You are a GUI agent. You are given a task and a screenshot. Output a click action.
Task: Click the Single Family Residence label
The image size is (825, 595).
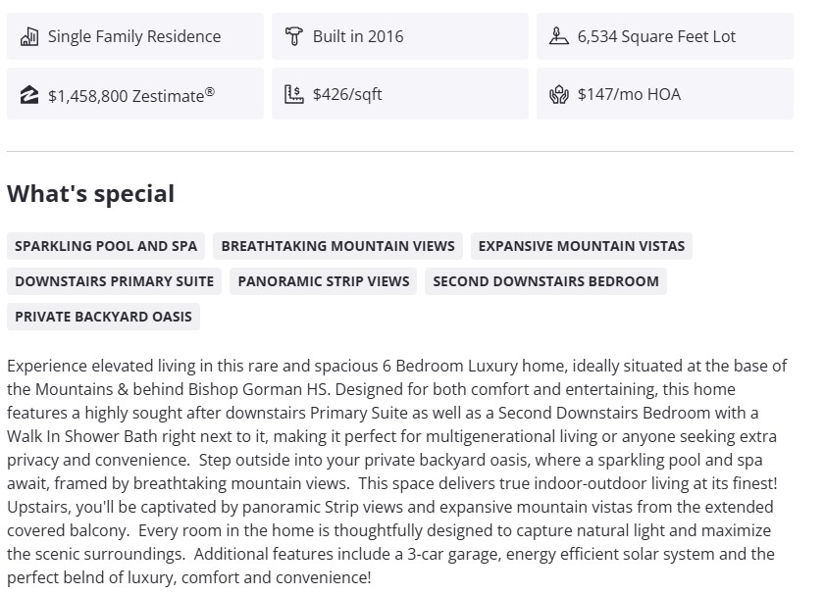point(134,37)
